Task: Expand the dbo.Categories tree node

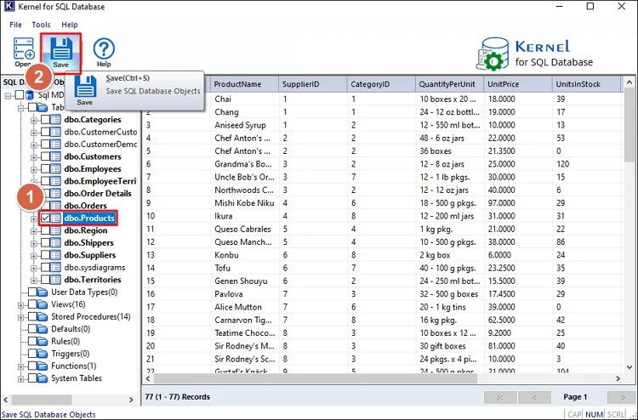Action: point(34,121)
